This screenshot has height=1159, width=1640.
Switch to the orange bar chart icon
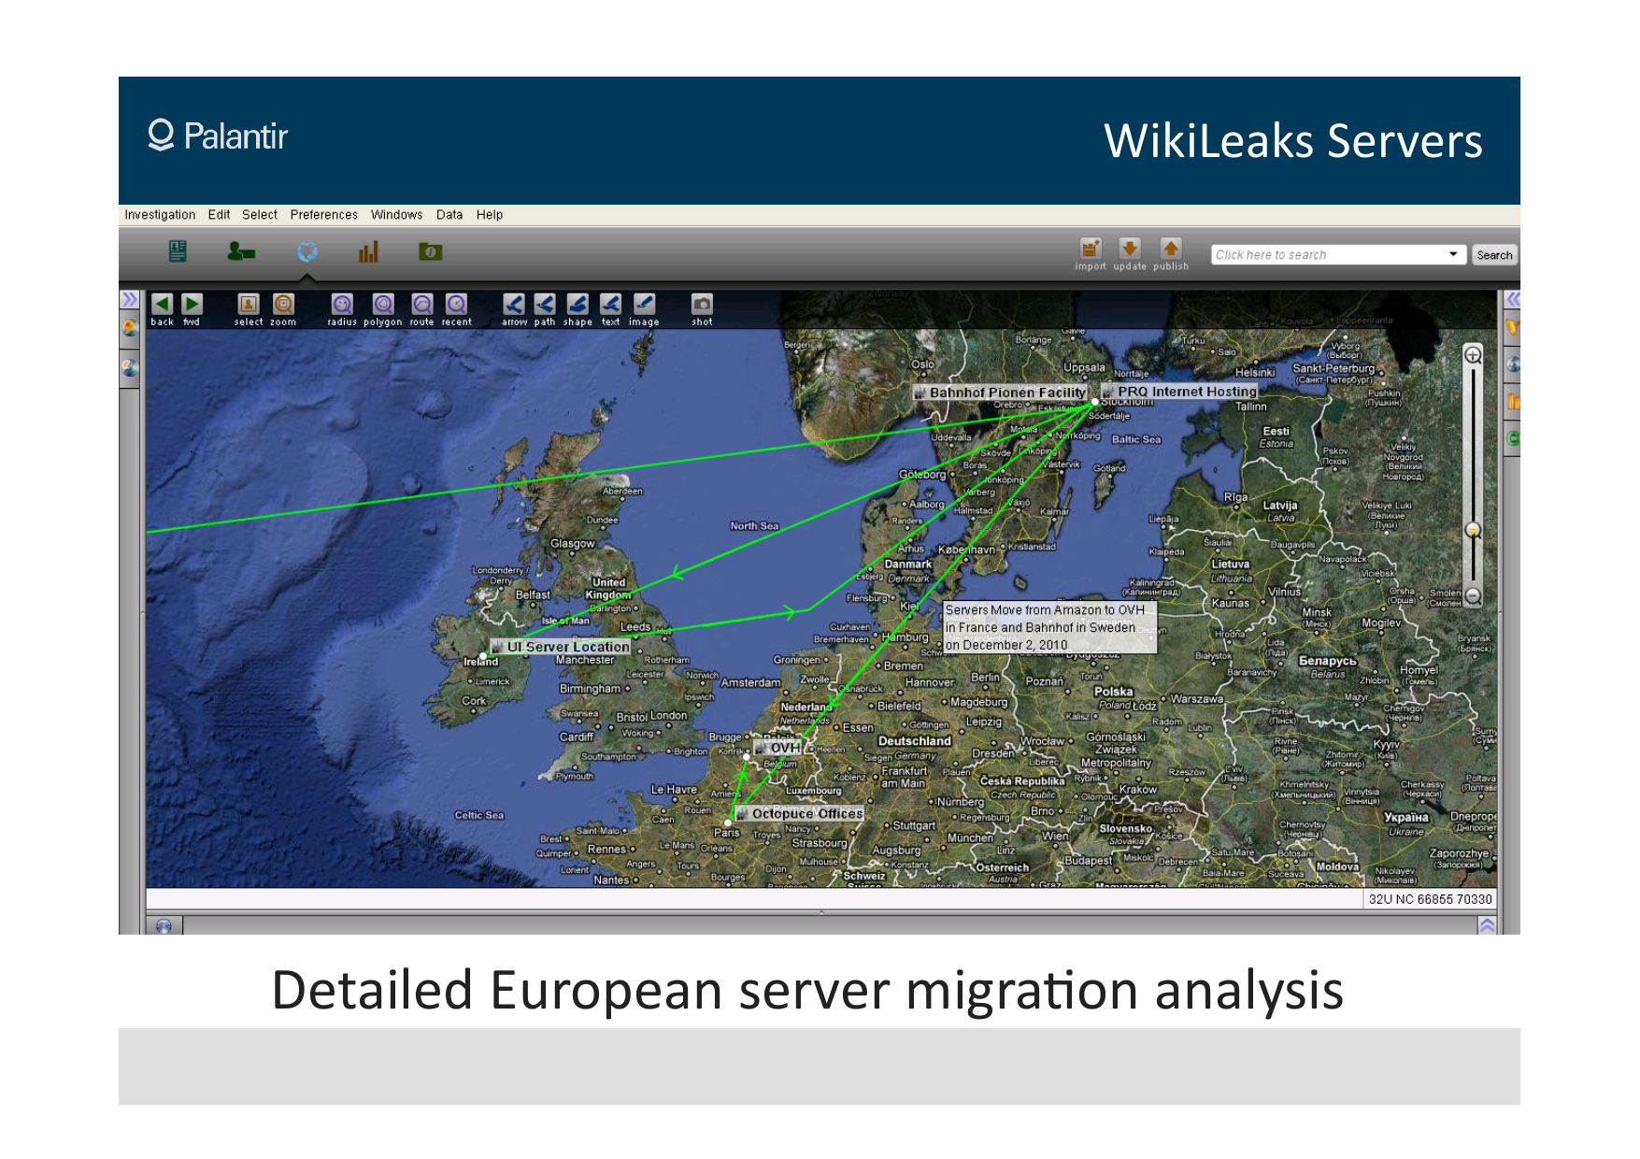coord(368,251)
